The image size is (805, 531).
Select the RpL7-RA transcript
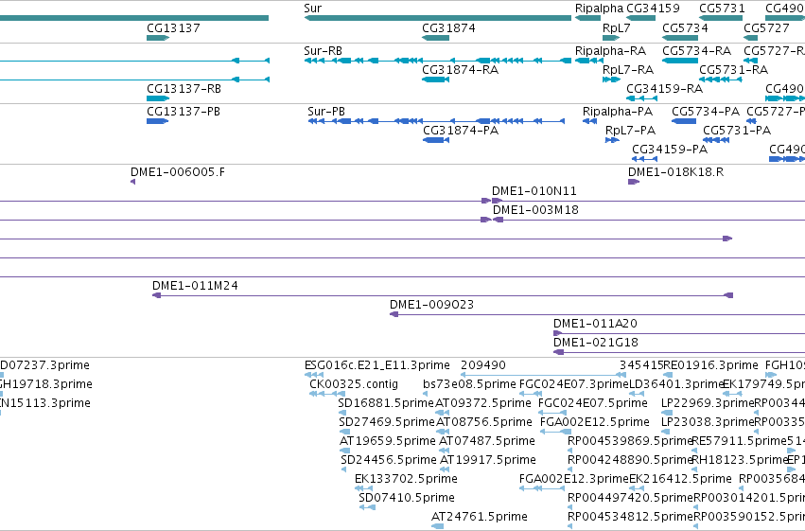pyautogui.click(x=611, y=80)
